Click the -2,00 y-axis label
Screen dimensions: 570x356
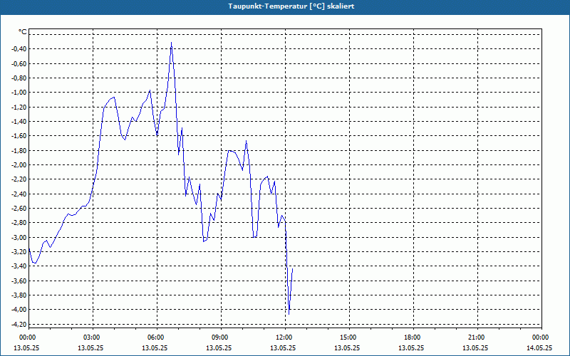pos(20,165)
